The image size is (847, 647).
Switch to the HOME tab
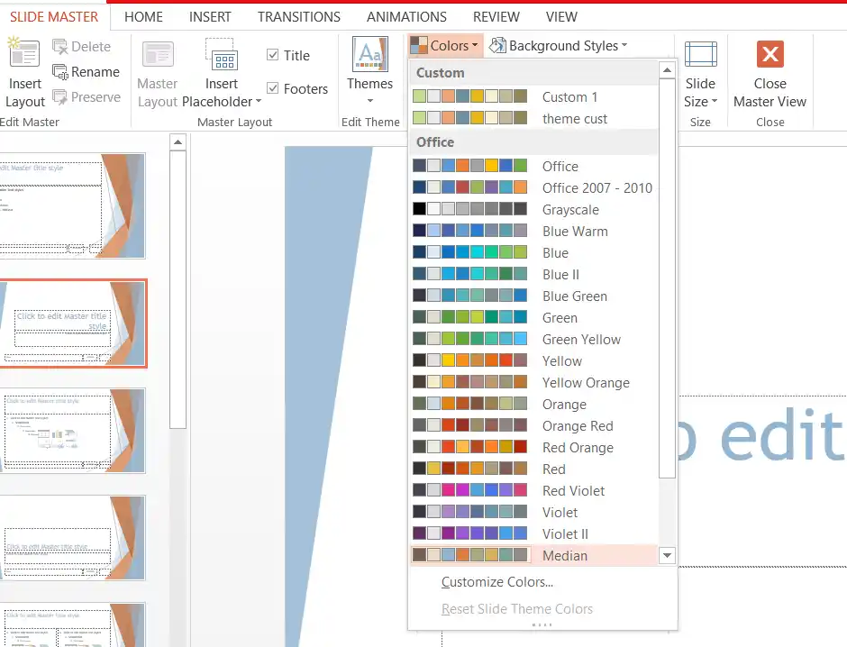coord(143,17)
